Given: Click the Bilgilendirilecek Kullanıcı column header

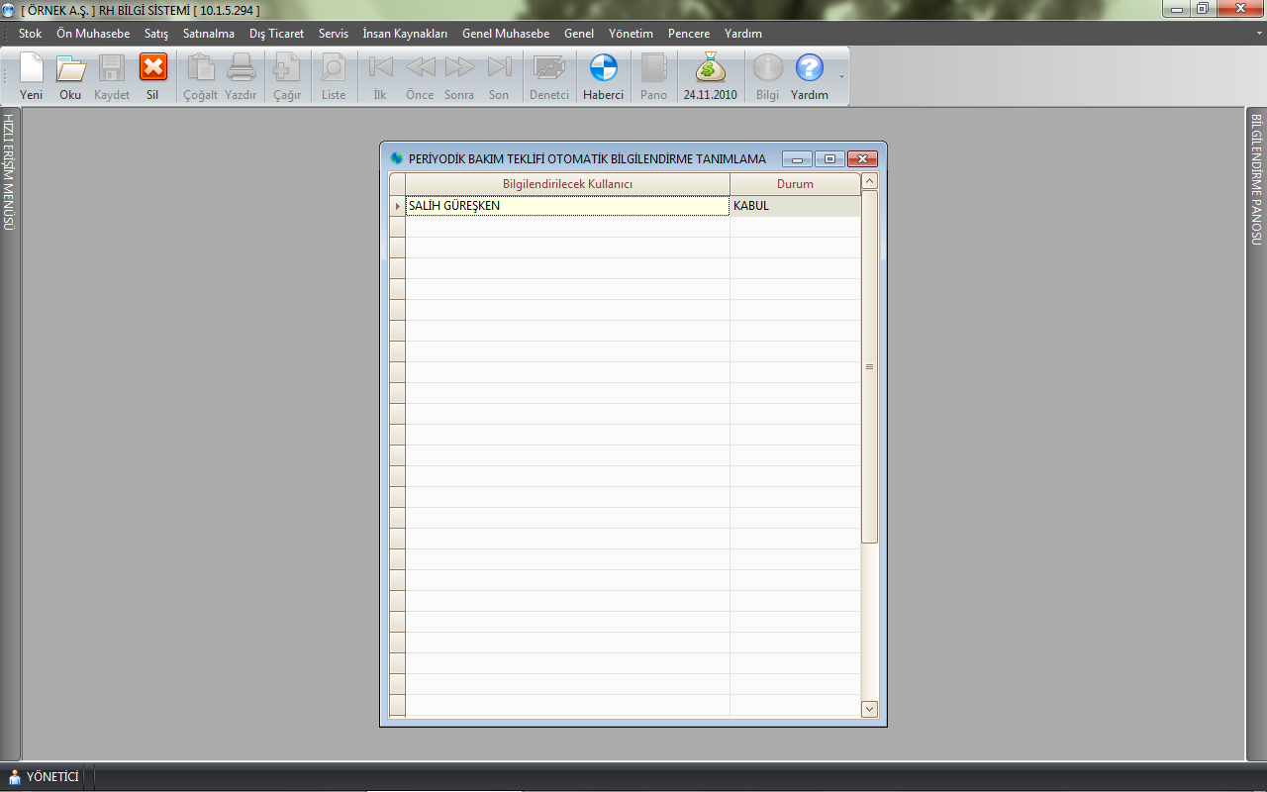Looking at the screenshot, I should coord(567,184).
